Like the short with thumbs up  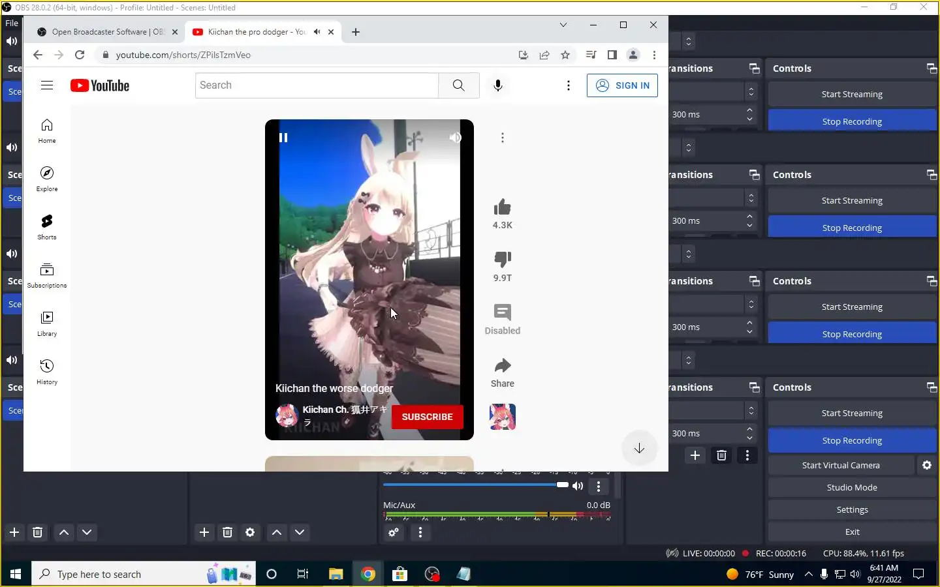pos(503,207)
